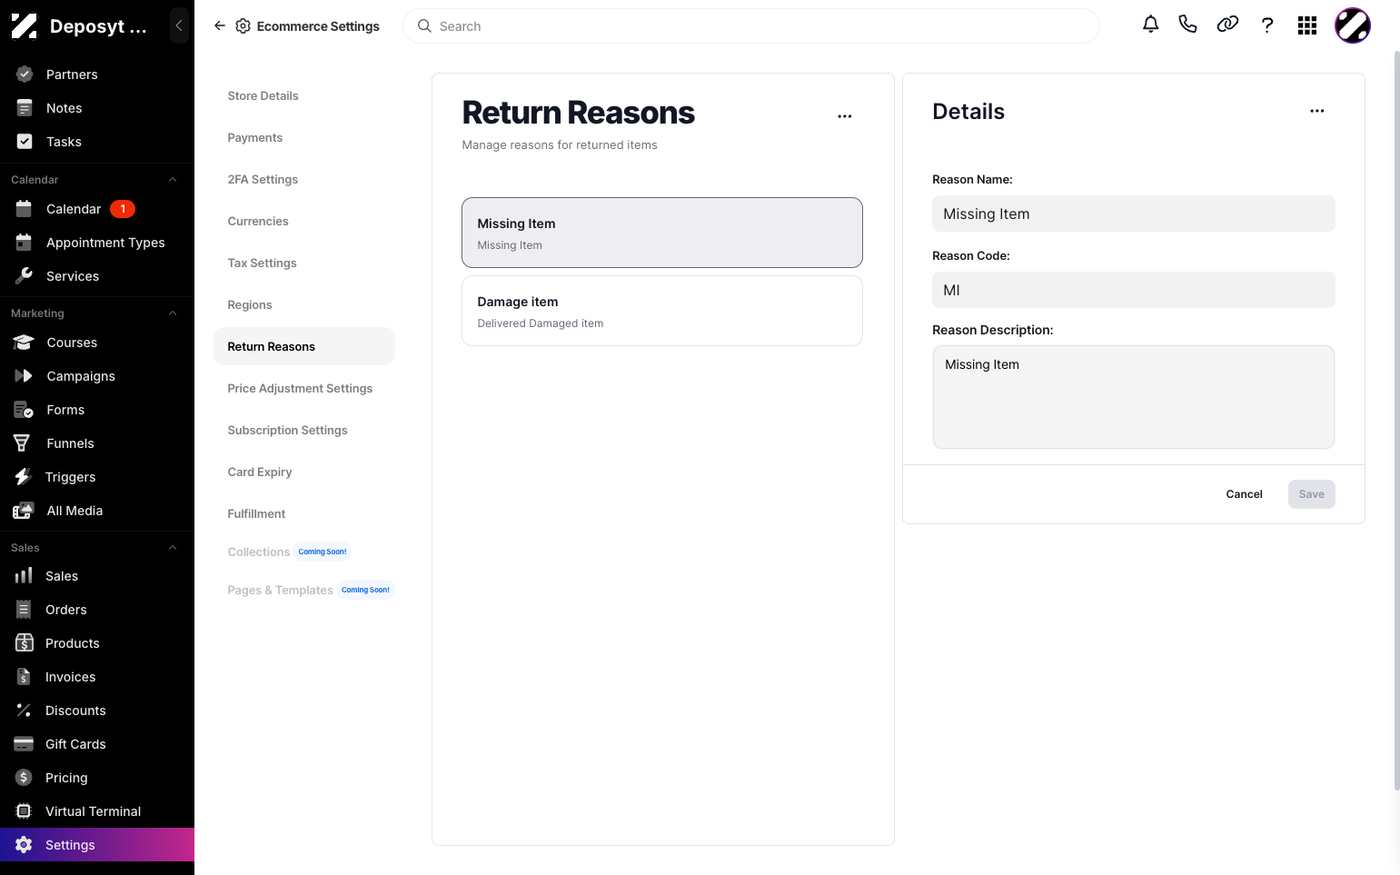Image resolution: width=1400 pixels, height=875 pixels.
Task: Open the user profile avatar
Action: point(1353,25)
